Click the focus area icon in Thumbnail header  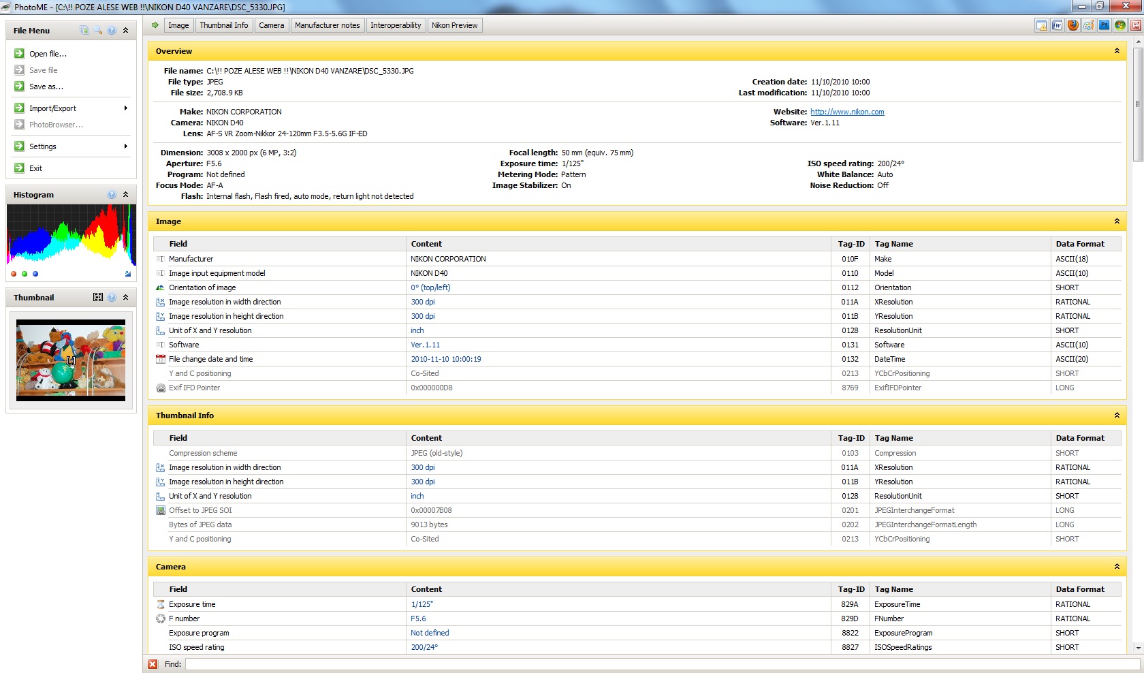tap(98, 298)
